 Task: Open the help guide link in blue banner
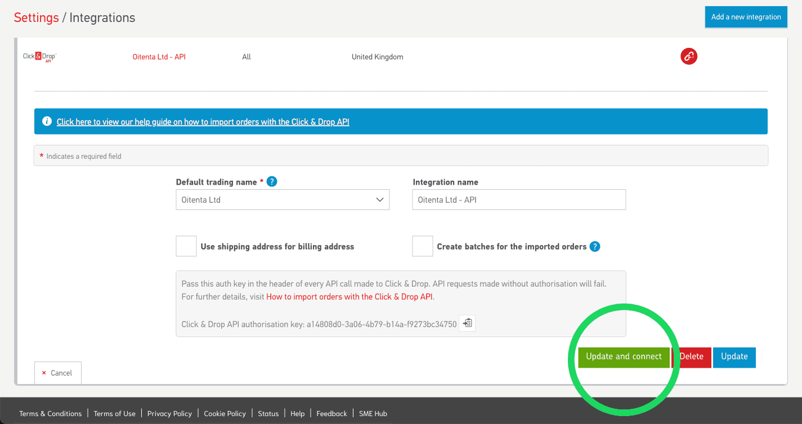click(x=203, y=122)
